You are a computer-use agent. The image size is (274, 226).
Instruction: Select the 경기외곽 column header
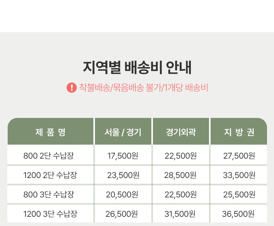[181, 132]
